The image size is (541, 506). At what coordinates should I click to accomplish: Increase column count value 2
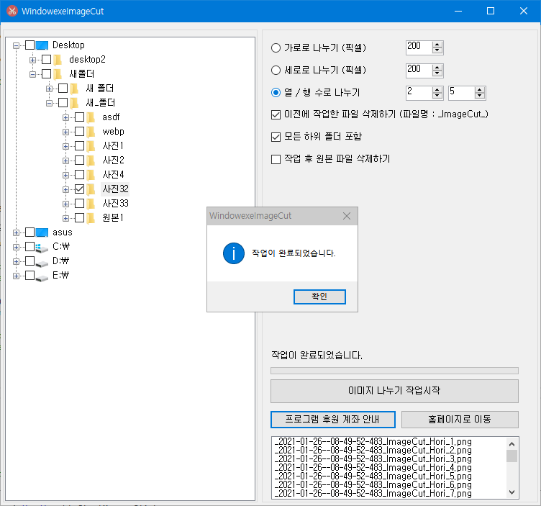tap(437, 90)
